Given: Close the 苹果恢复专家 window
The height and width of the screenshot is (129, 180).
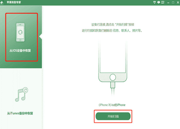Looking at the screenshot, I should coord(178,2).
